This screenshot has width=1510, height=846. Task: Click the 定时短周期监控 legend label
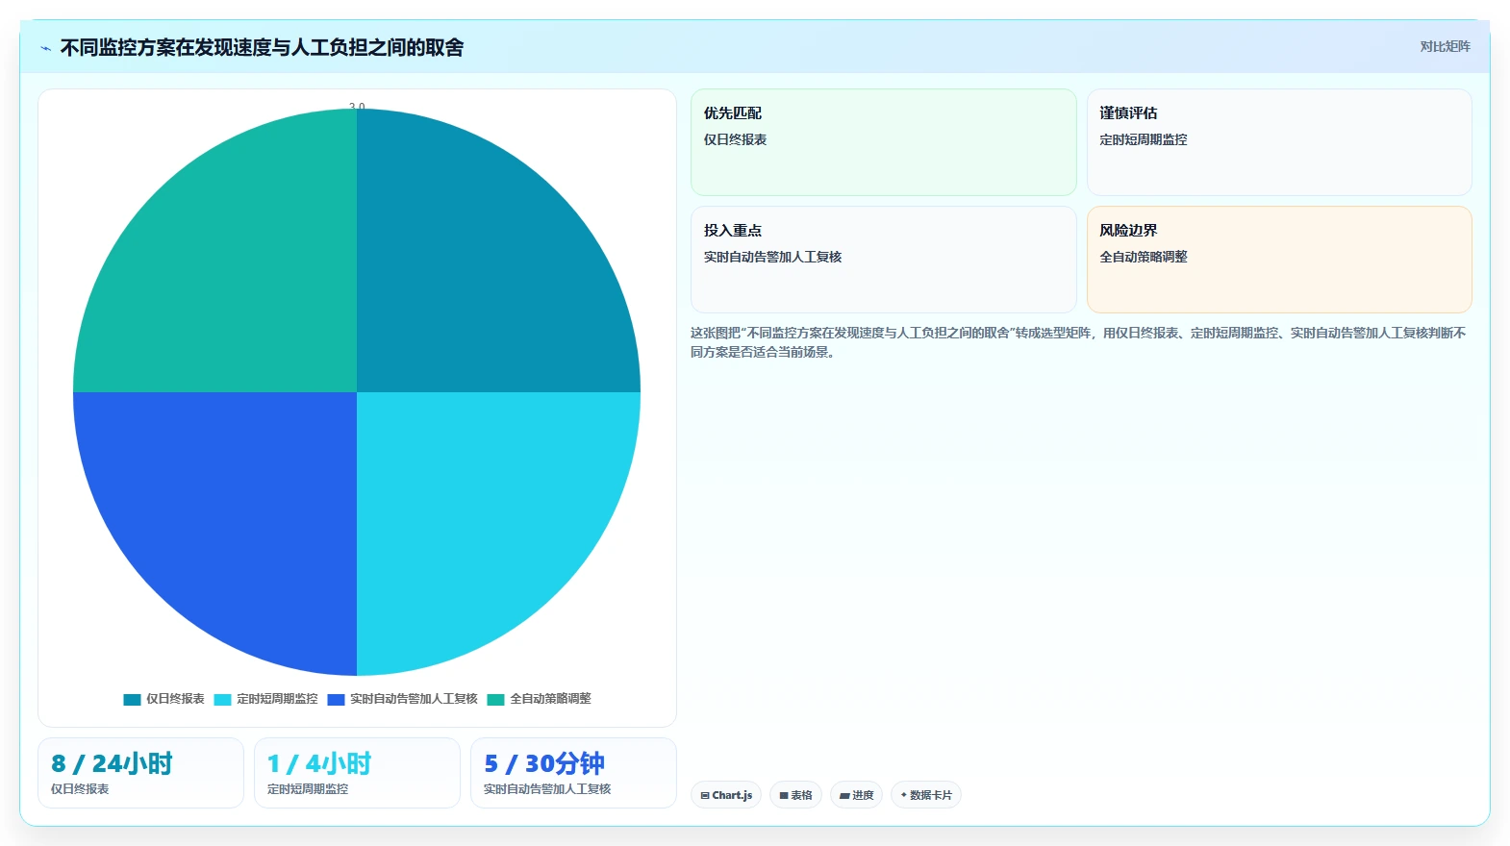pyautogui.click(x=277, y=699)
